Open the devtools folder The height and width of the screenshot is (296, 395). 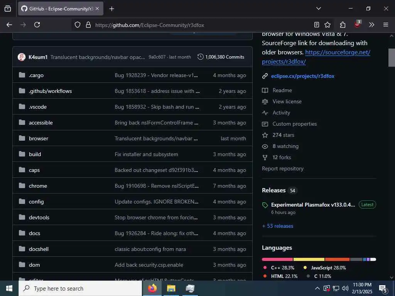(x=39, y=217)
